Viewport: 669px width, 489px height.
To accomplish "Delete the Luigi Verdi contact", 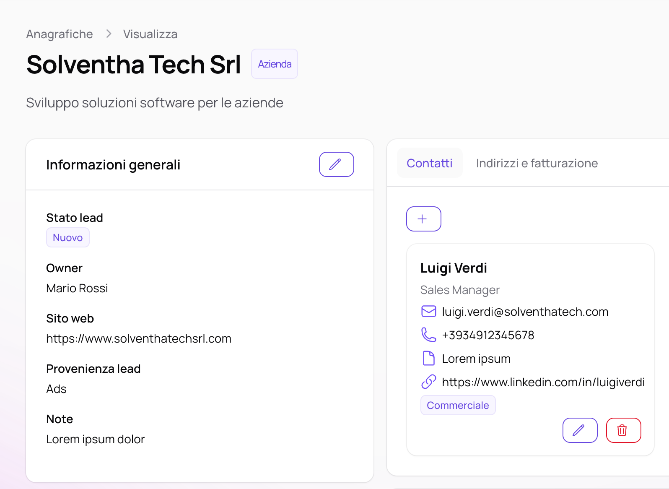I will click(623, 430).
